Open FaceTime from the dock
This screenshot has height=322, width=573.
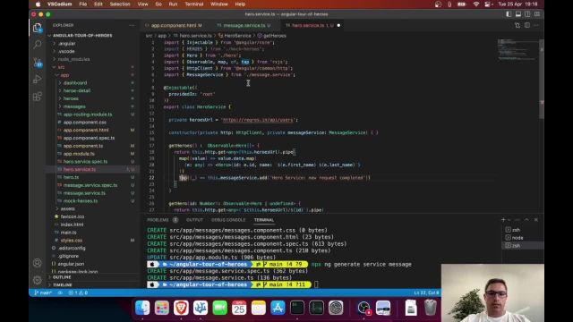(219, 308)
